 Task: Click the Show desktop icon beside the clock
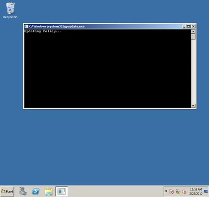click(x=206, y=192)
